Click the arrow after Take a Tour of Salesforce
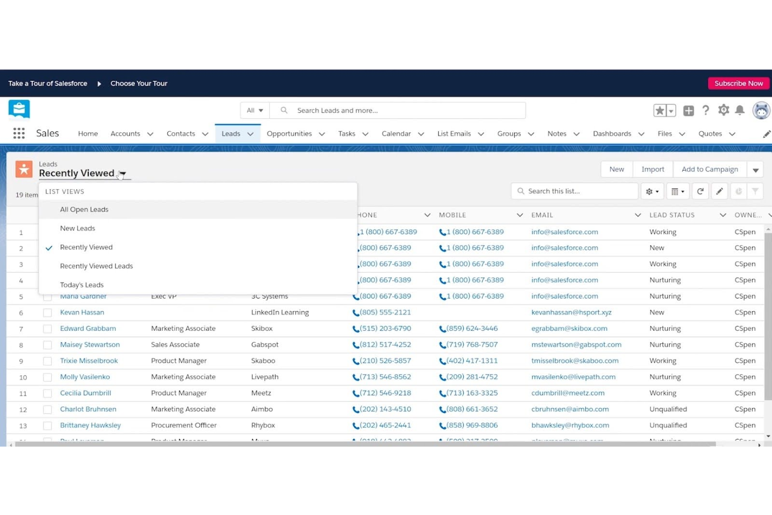The width and height of the screenshot is (772, 515). 99,83
